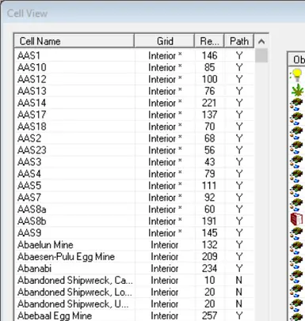Select the red book object icon
Viewport: 305px width, 321px height.
pyautogui.click(x=297, y=219)
